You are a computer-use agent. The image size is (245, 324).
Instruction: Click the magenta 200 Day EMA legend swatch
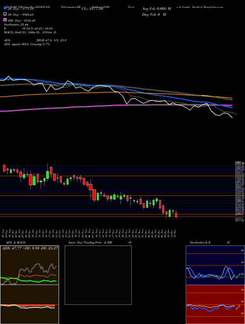click(5, 20)
